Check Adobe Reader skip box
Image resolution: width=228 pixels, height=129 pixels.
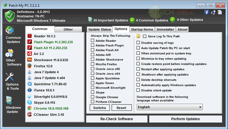(x=93, y=40)
